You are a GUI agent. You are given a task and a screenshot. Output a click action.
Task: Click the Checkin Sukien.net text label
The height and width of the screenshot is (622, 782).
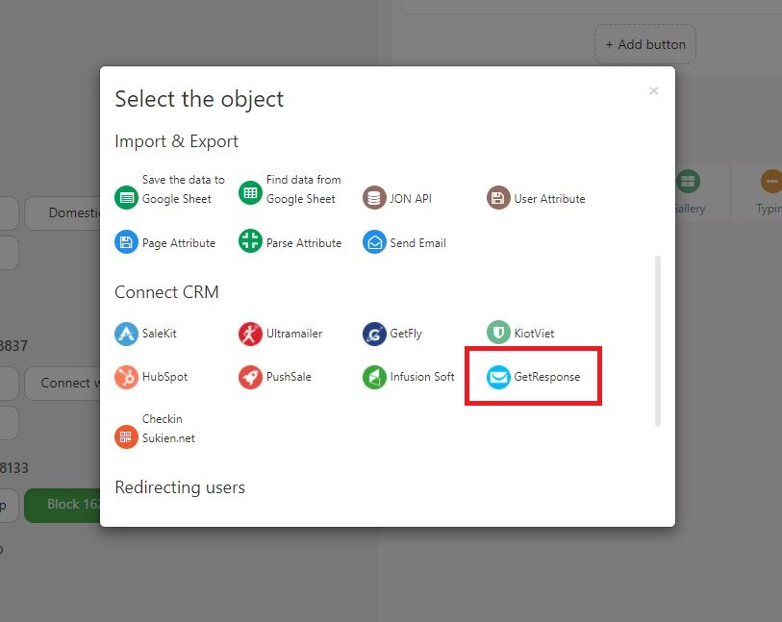168,428
